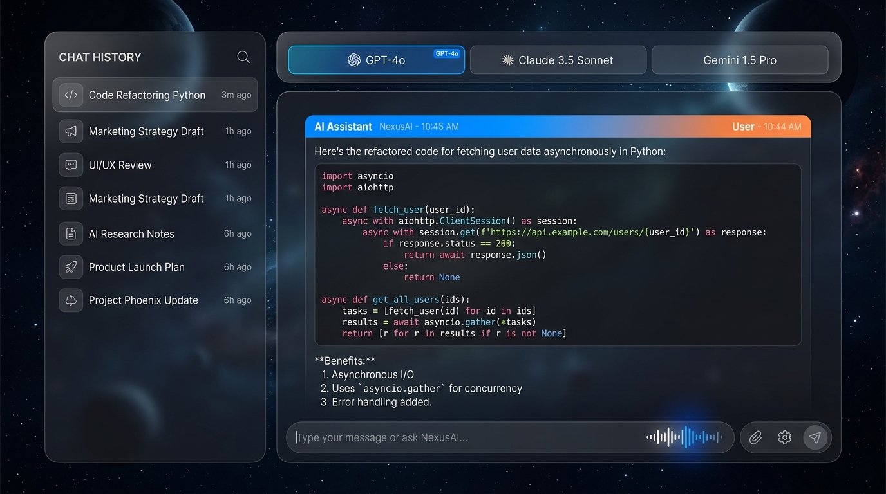Switch to Gemini 1.5 Pro tab

coord(740,60)
